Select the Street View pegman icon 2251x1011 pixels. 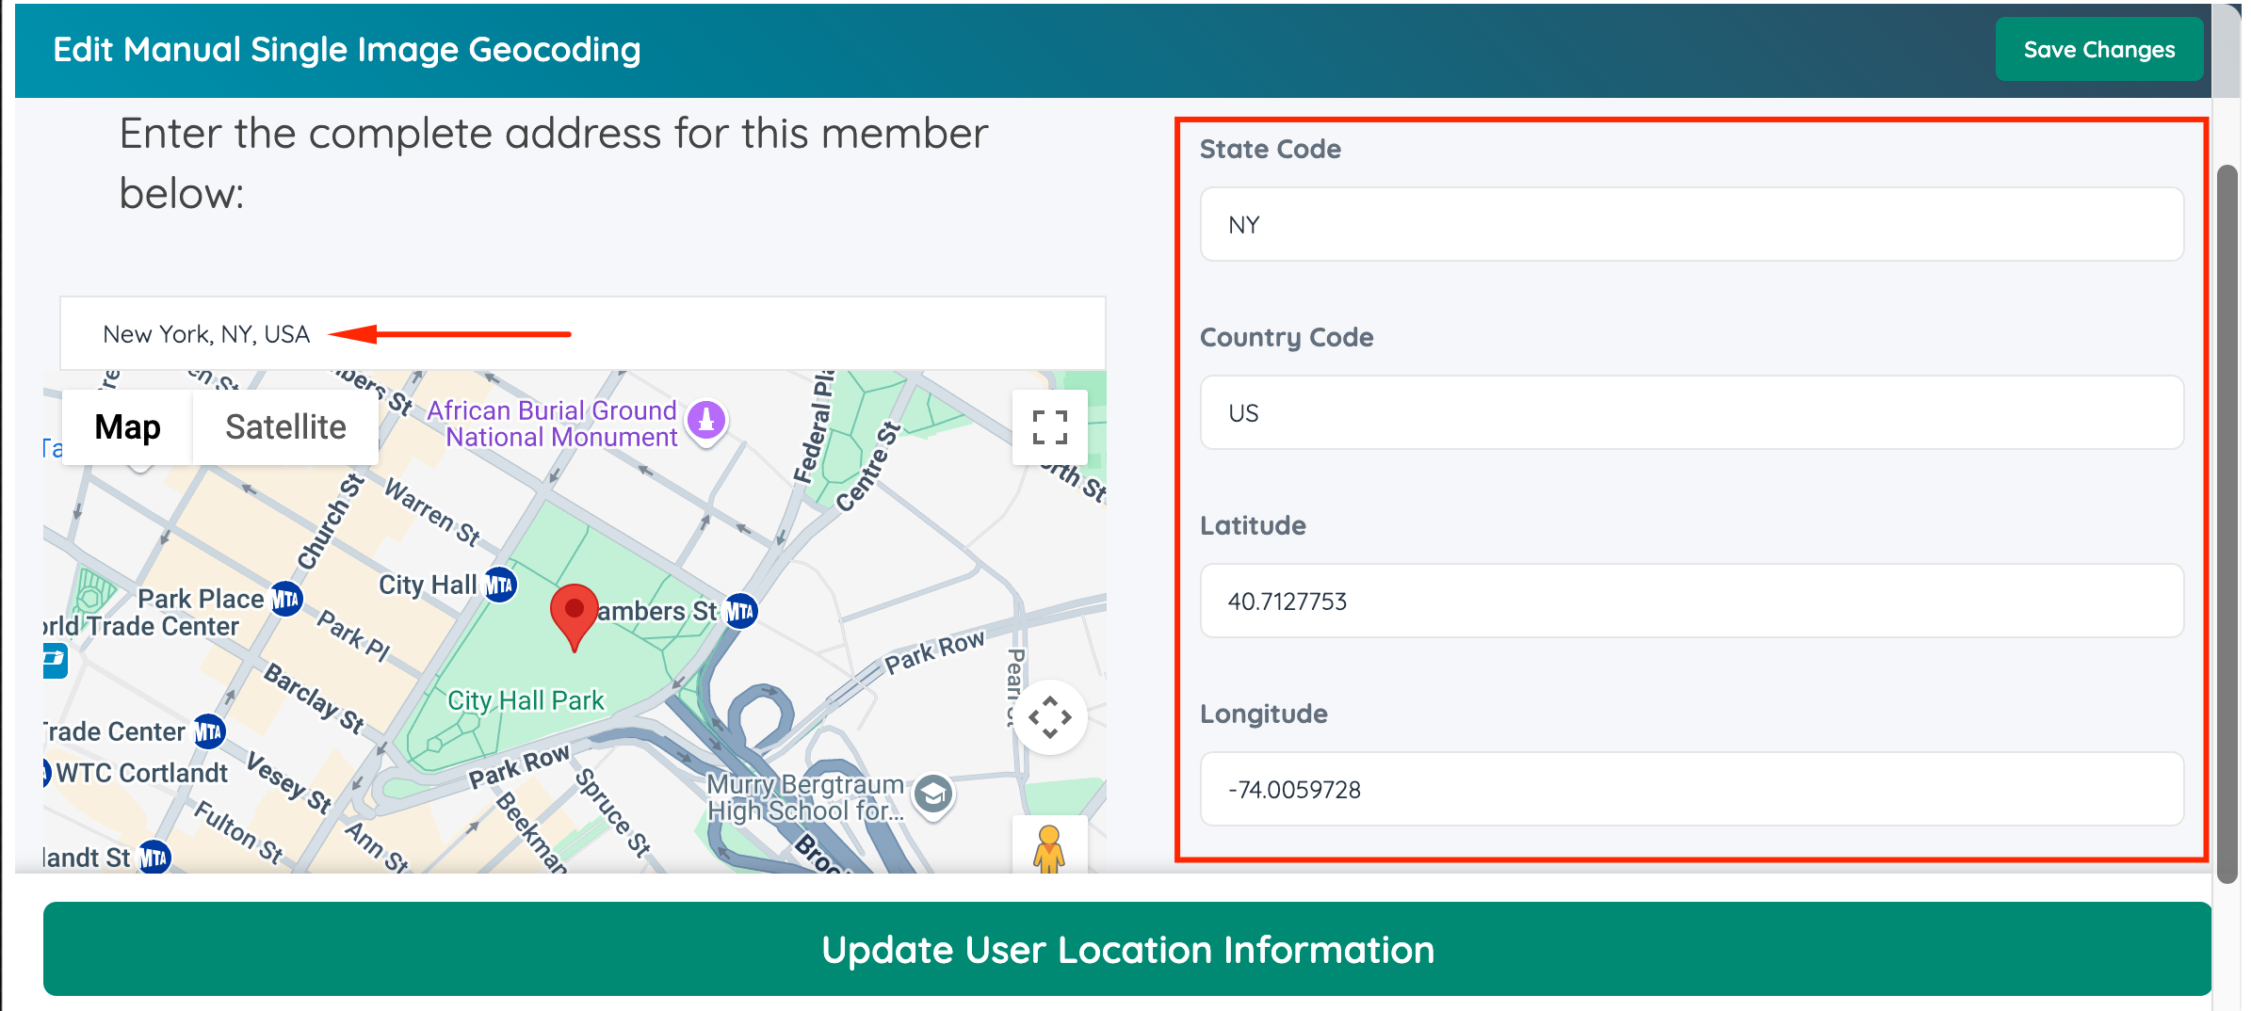click(x=1049, y=847)
